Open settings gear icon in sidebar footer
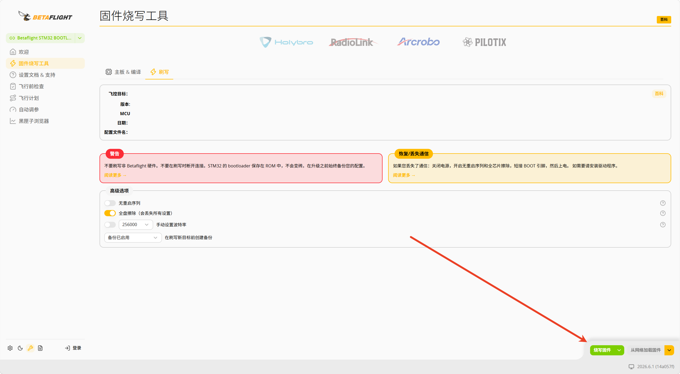This screenshot has height=374, width=680. click(x=10, y=348)
